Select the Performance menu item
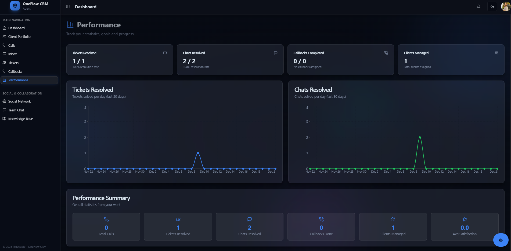 (x=18, y=80)
